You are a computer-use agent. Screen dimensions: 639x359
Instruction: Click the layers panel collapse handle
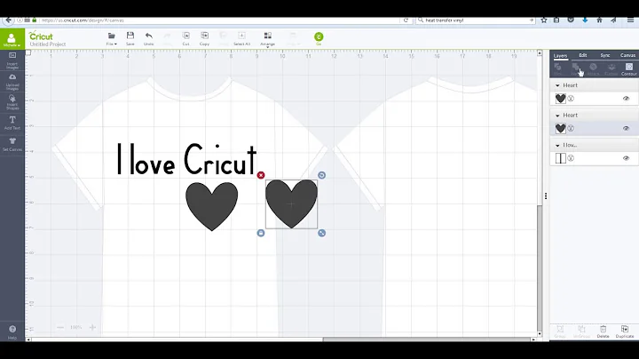coord(546,196)
